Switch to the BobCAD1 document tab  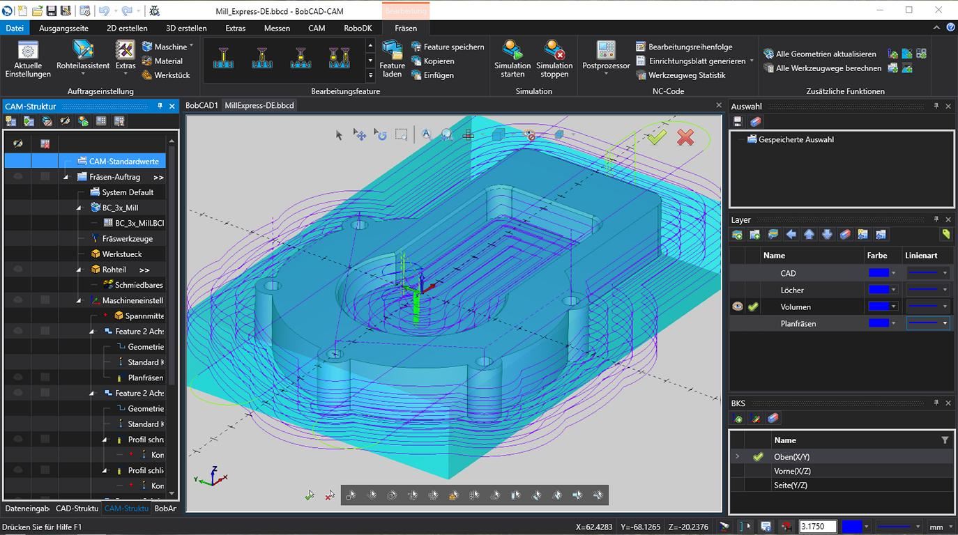[x=202, y=105]
